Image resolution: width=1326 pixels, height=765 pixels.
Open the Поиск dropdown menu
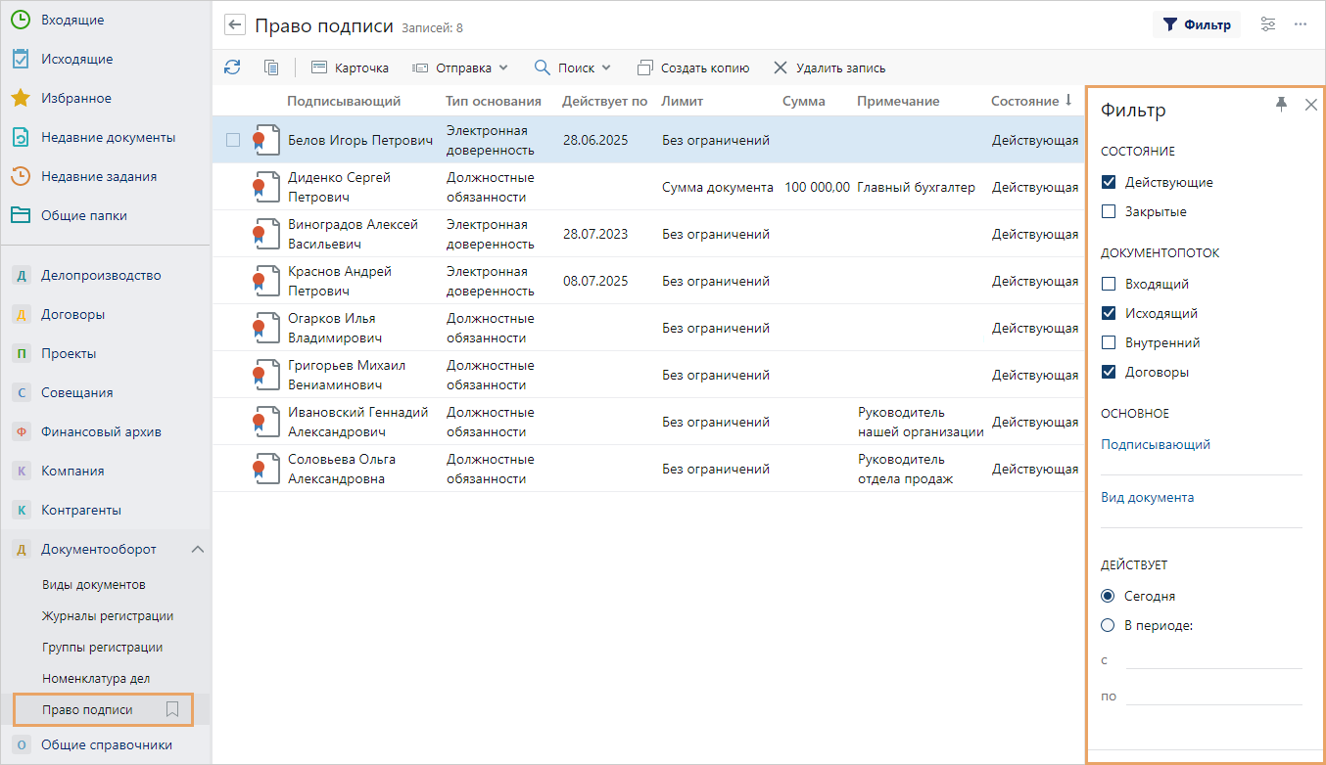tap(573, 67)
